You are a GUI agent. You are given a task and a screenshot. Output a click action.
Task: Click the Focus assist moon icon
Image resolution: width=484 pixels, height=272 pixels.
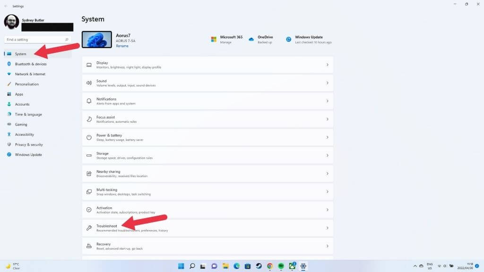(89, 119)
